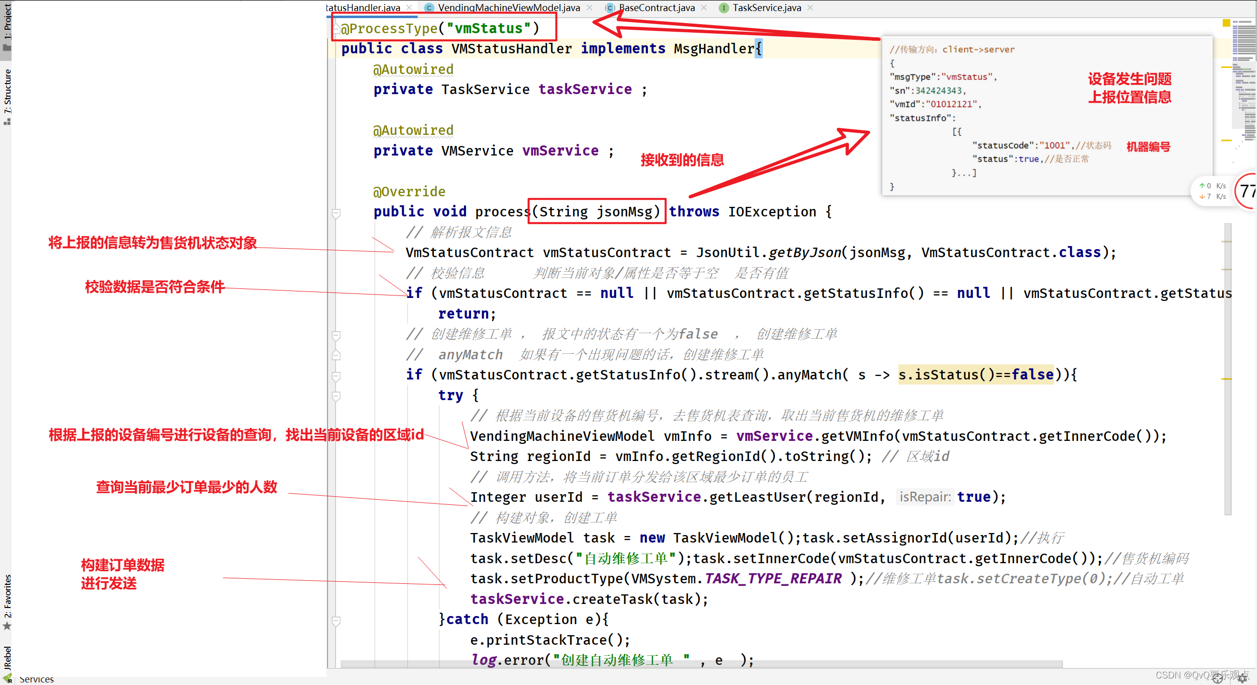Close the TaskService.java tab
The width and height of the screenshot is (1257, 685).
point(810,8)
